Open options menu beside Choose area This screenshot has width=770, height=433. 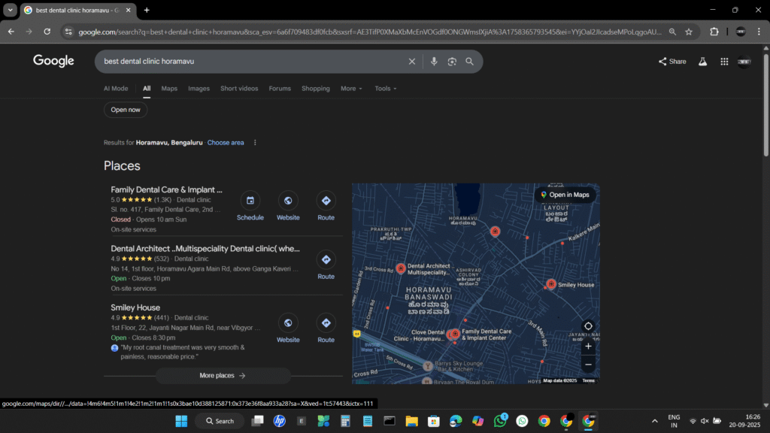[x=255, y=143]
